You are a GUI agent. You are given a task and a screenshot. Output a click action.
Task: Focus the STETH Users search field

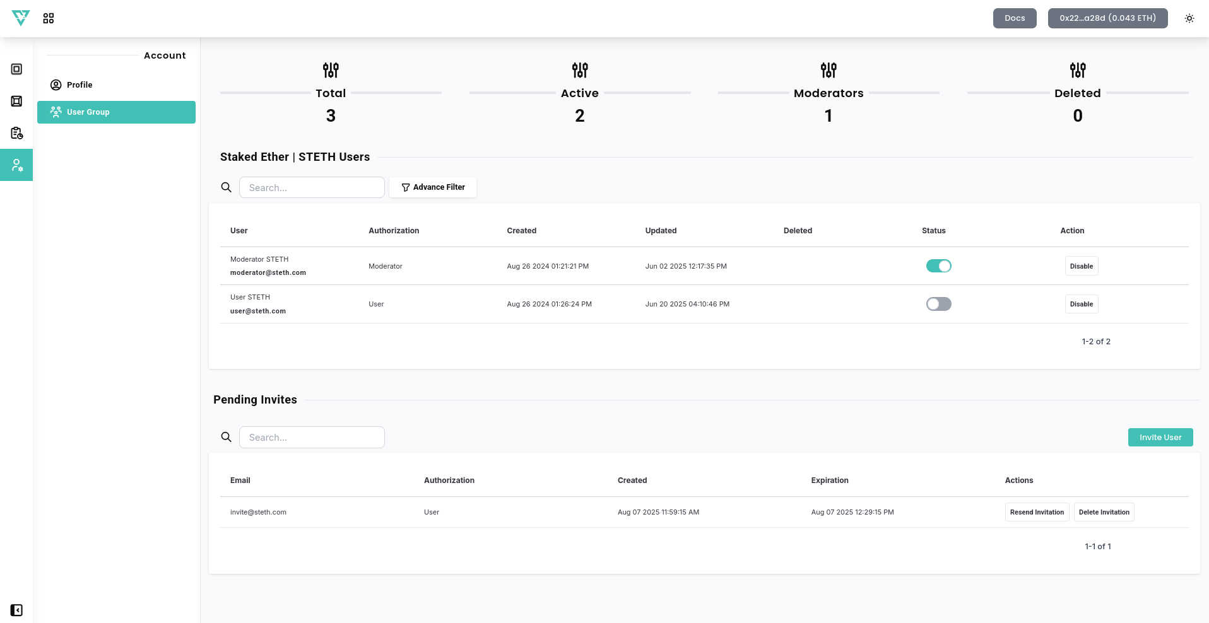pyautogui.click(x=312, y=187)
